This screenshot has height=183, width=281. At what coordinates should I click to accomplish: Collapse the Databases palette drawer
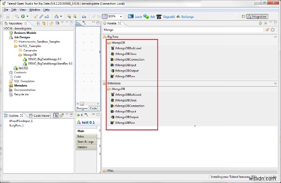tap(190, 83)
